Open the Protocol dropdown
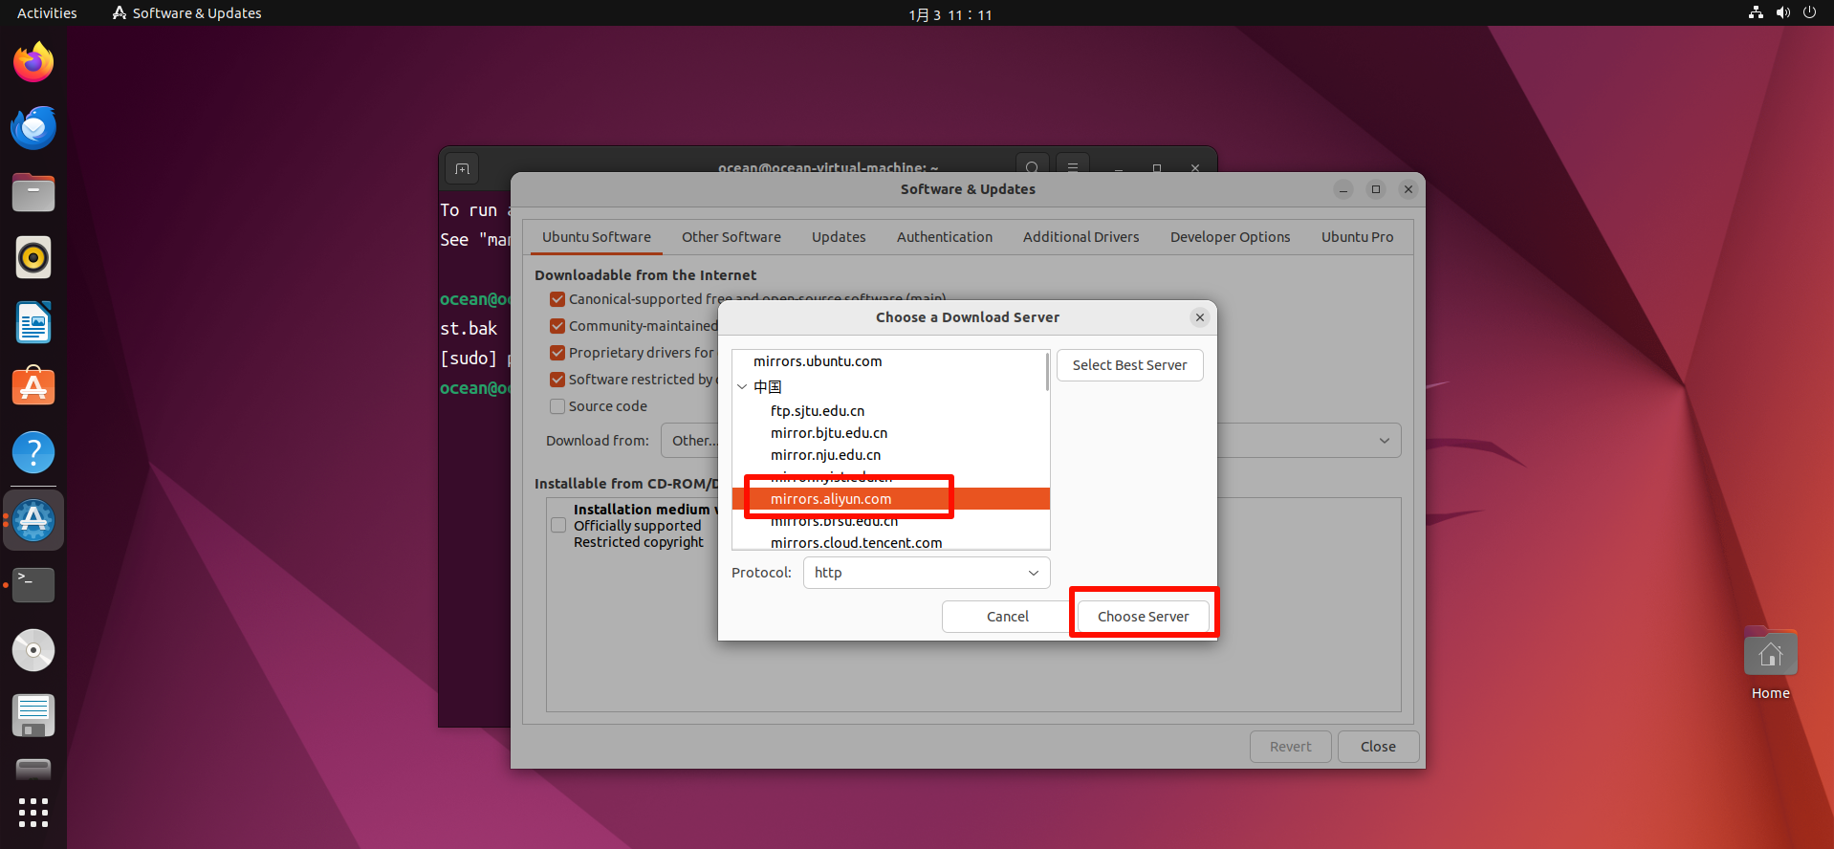Viewport: 1834px width, 849px height. (x=927, y=573)
